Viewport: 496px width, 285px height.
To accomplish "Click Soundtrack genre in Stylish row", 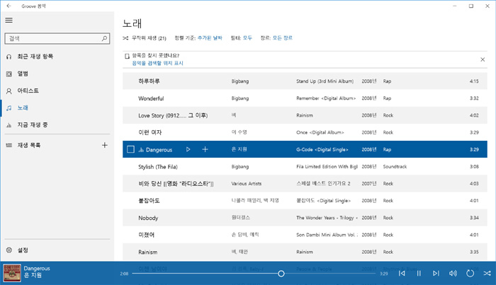I will 395,166.
